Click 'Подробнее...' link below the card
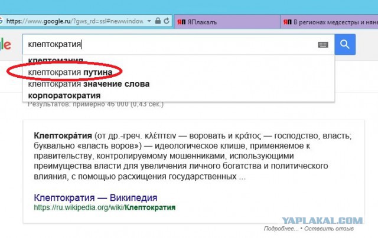 coord(281,229)
